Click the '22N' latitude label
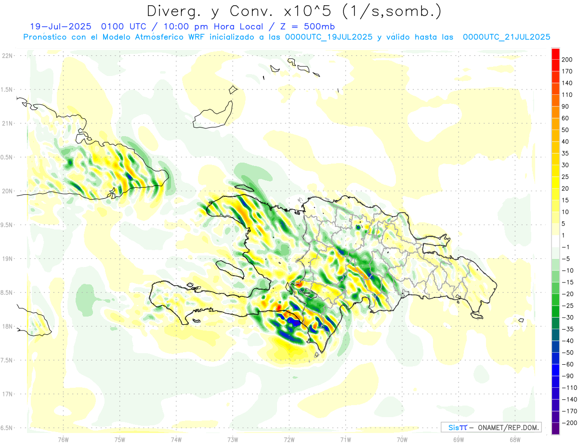Screen dimensions: 578x446 click(7, 56)
